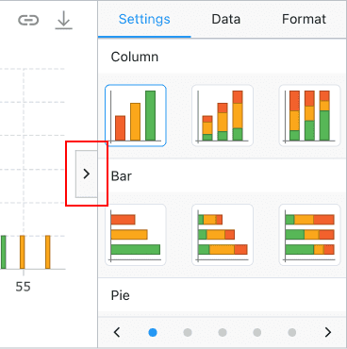This screenshot has height=349, width=347.
Task: Select the first page indicator dot
Action: (153, 332)
